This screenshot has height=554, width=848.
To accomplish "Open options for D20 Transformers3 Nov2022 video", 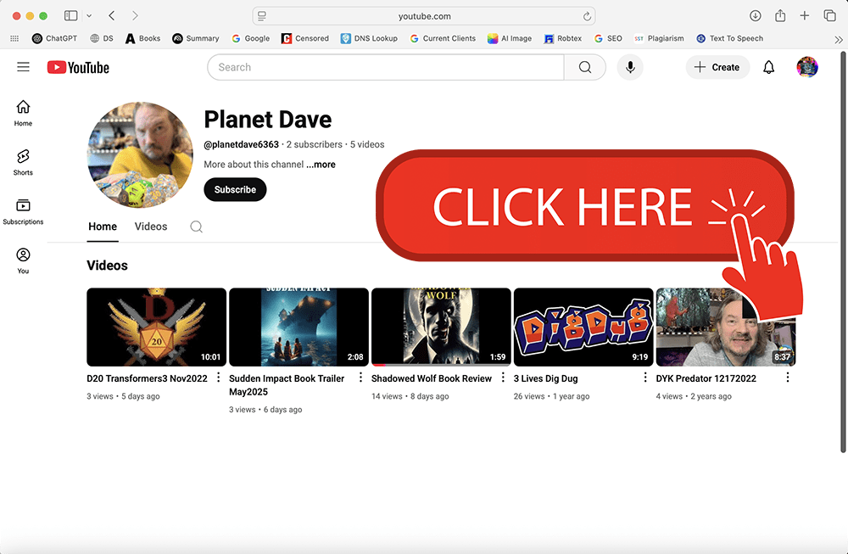I will point(219,377).
